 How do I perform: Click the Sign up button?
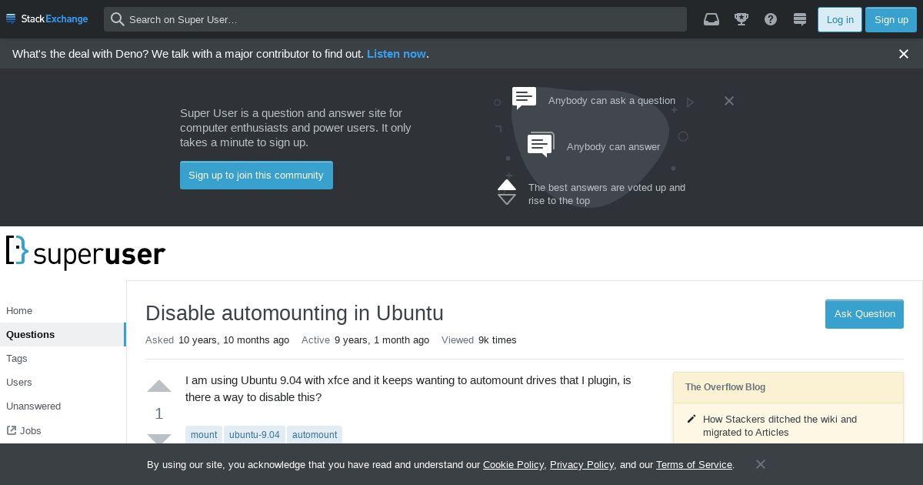click(x=891, y=19)
